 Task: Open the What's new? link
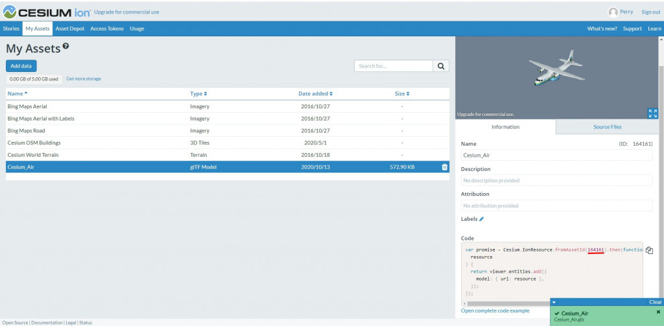(x=602, y=29)
